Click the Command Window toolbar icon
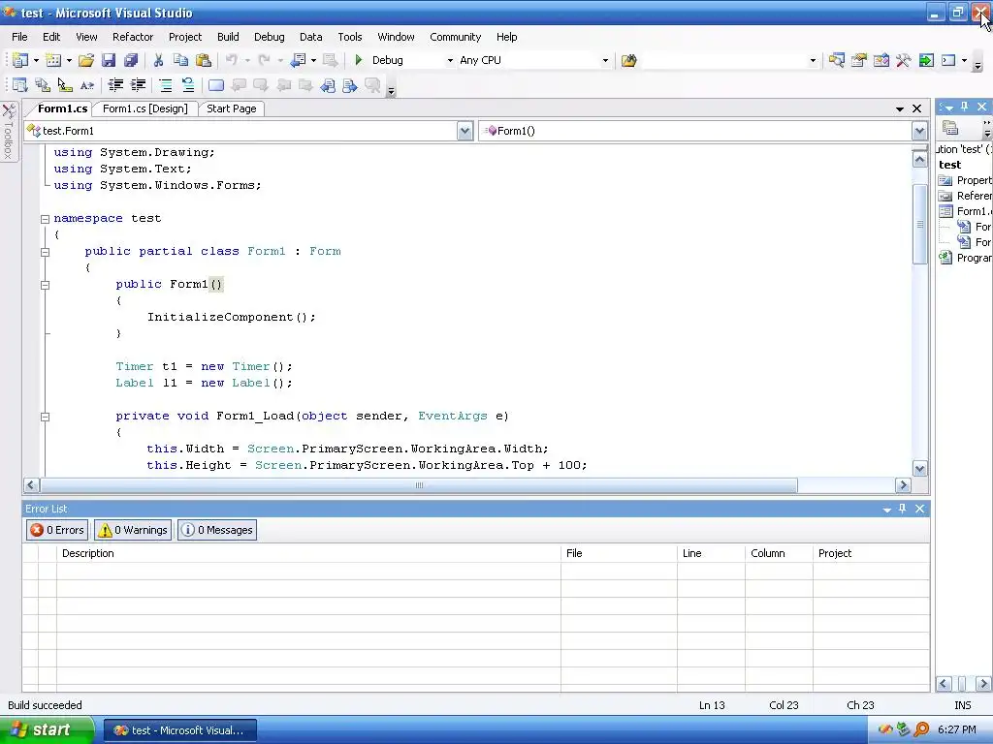This screenshot has height=744, width=993. point(948,60)
